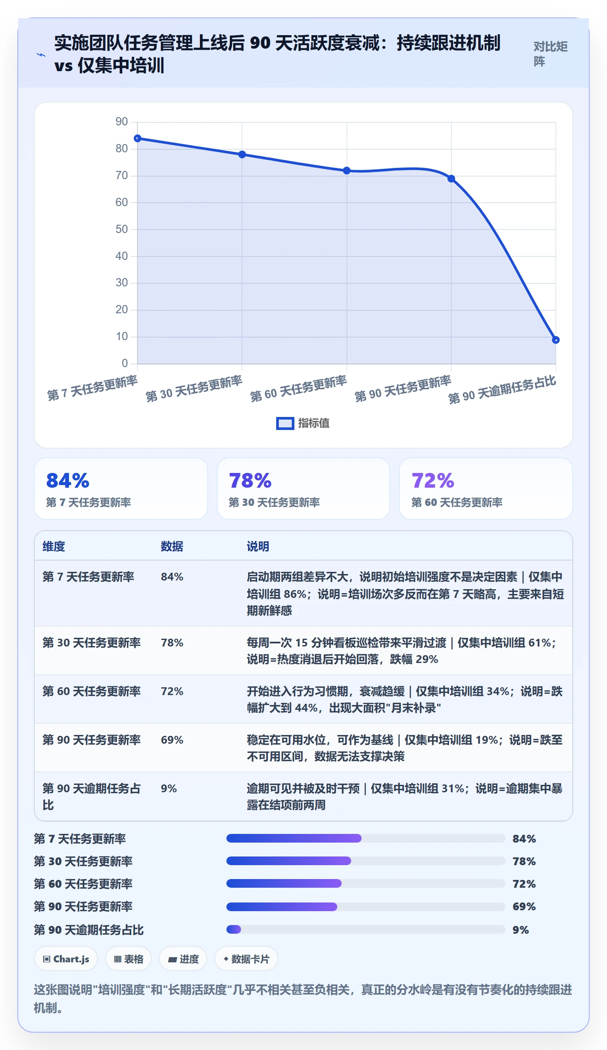Click the summary paragraph about 培训强度
Screen dimensions: 607x1050
tap(303, 998)
